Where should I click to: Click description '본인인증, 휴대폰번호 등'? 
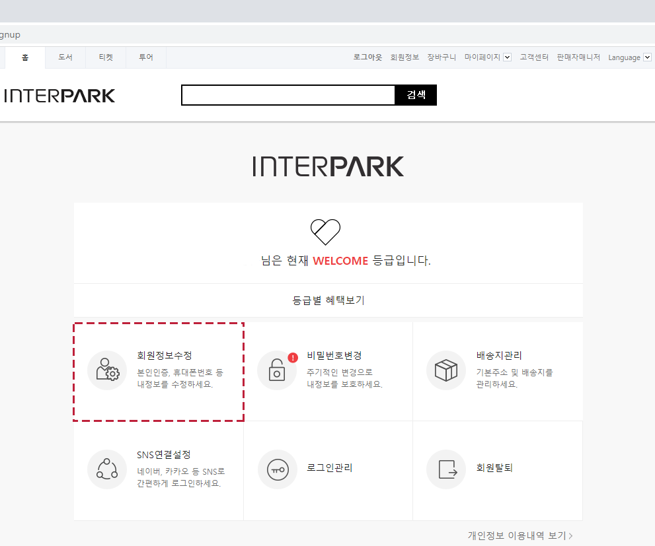pos(180,372)
